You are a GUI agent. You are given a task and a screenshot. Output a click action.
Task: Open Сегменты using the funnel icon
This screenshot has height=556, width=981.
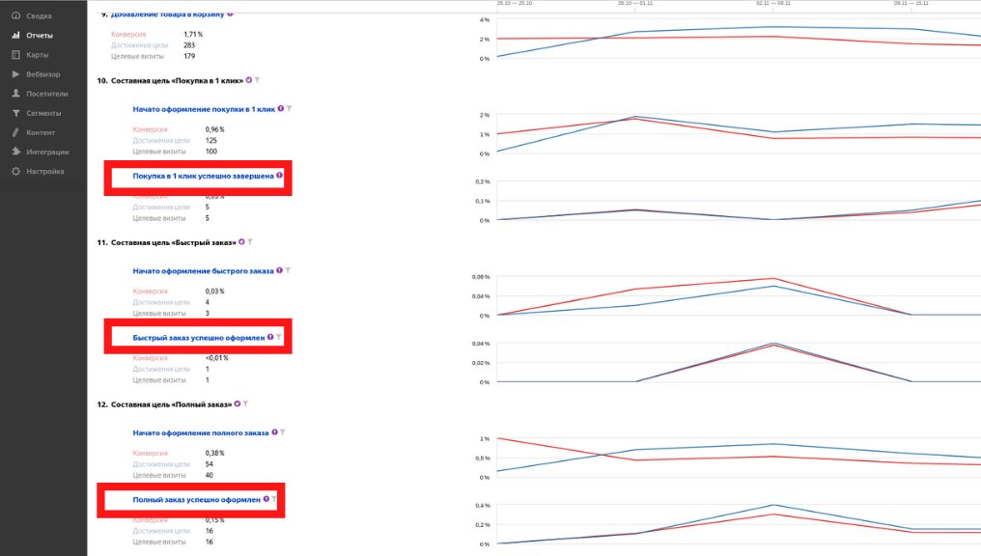16,113
